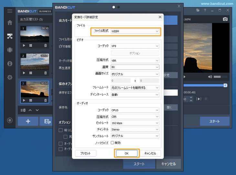Open Settings gear icon in sidebar
The height and width of the screenshot is (175, 236).
click(x=10, y=77)
